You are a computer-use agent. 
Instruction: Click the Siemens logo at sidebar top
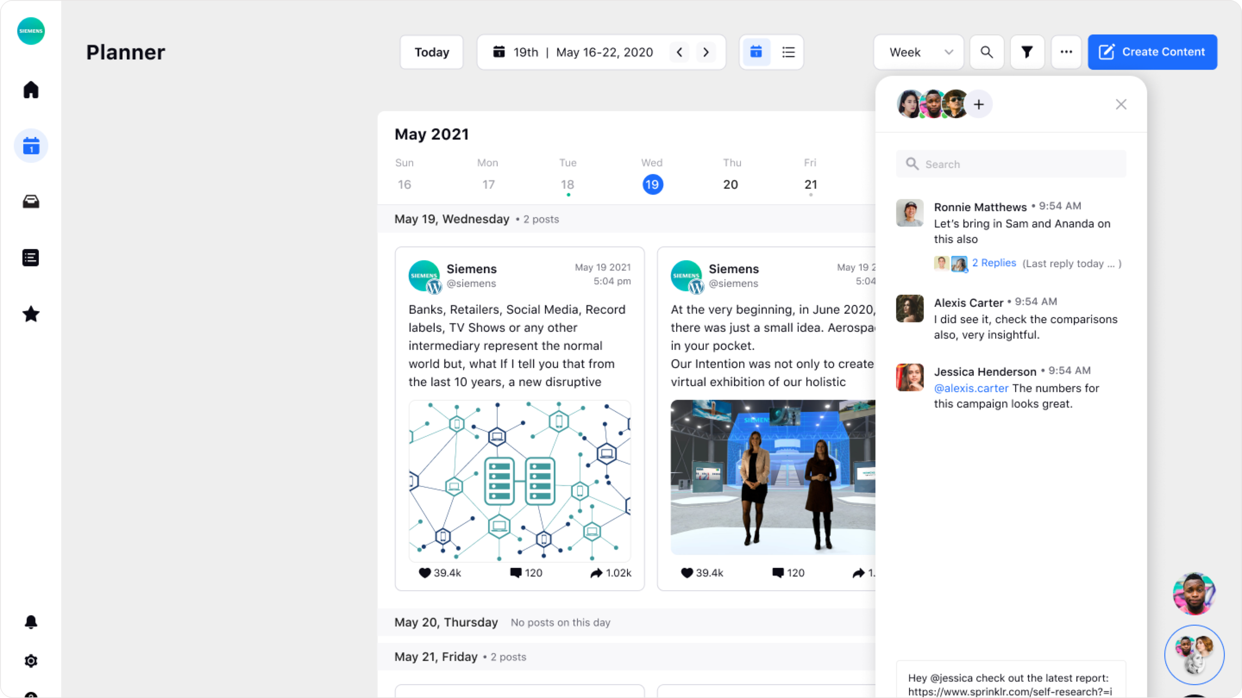[31, 31]
